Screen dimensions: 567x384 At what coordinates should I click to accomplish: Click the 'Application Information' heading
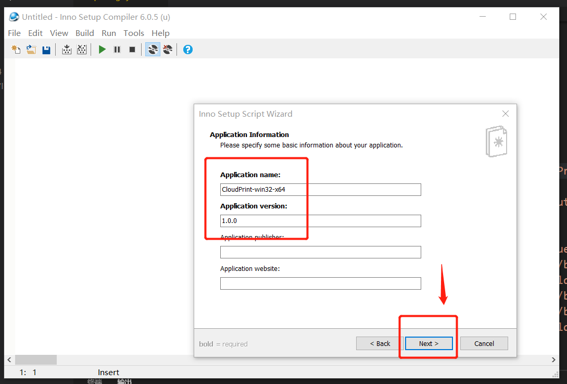(x=249, y=134)
